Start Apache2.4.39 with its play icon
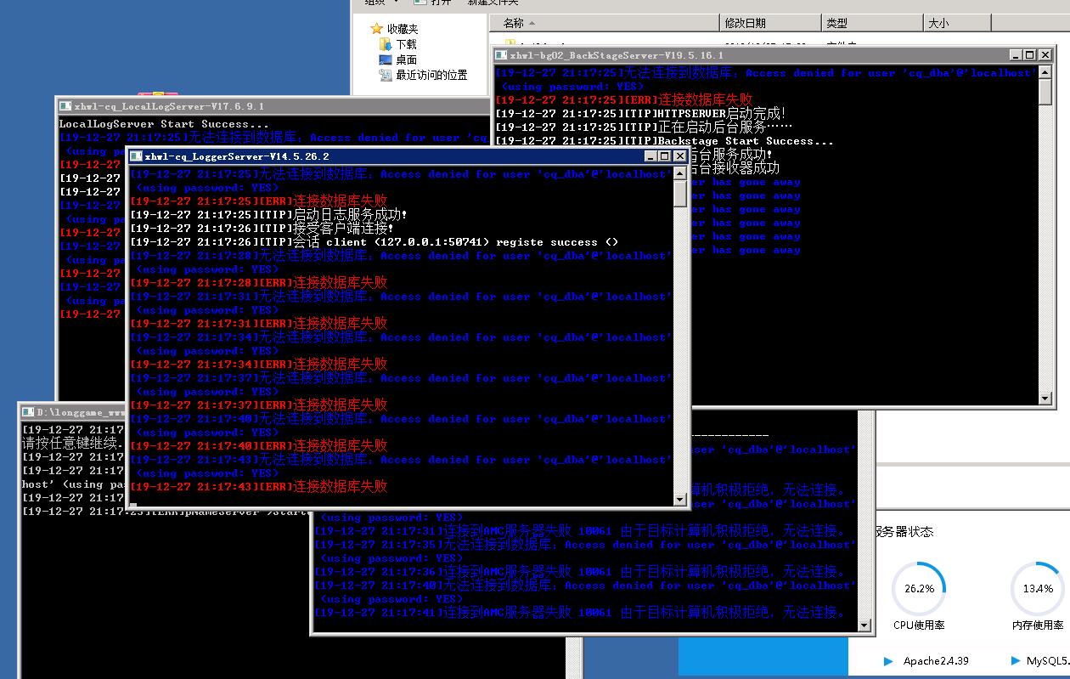The width and height of the screenshot is (1070, 679). point(888,660)
